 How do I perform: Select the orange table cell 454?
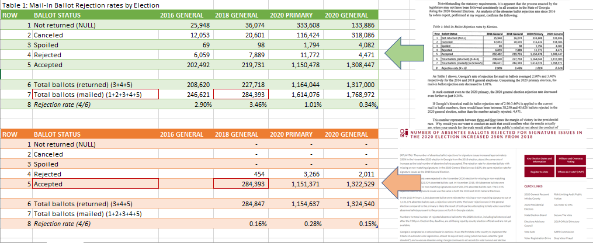click(x=241, y=174)
